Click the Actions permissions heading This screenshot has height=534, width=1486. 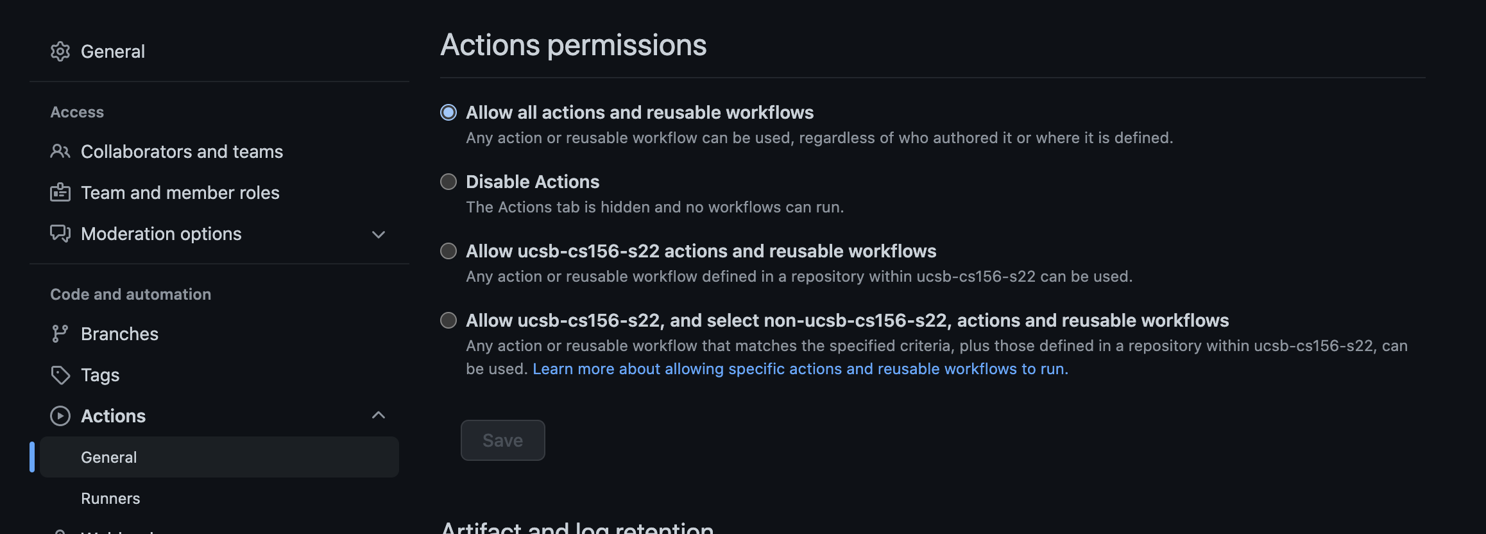click(x=573, y=44)
